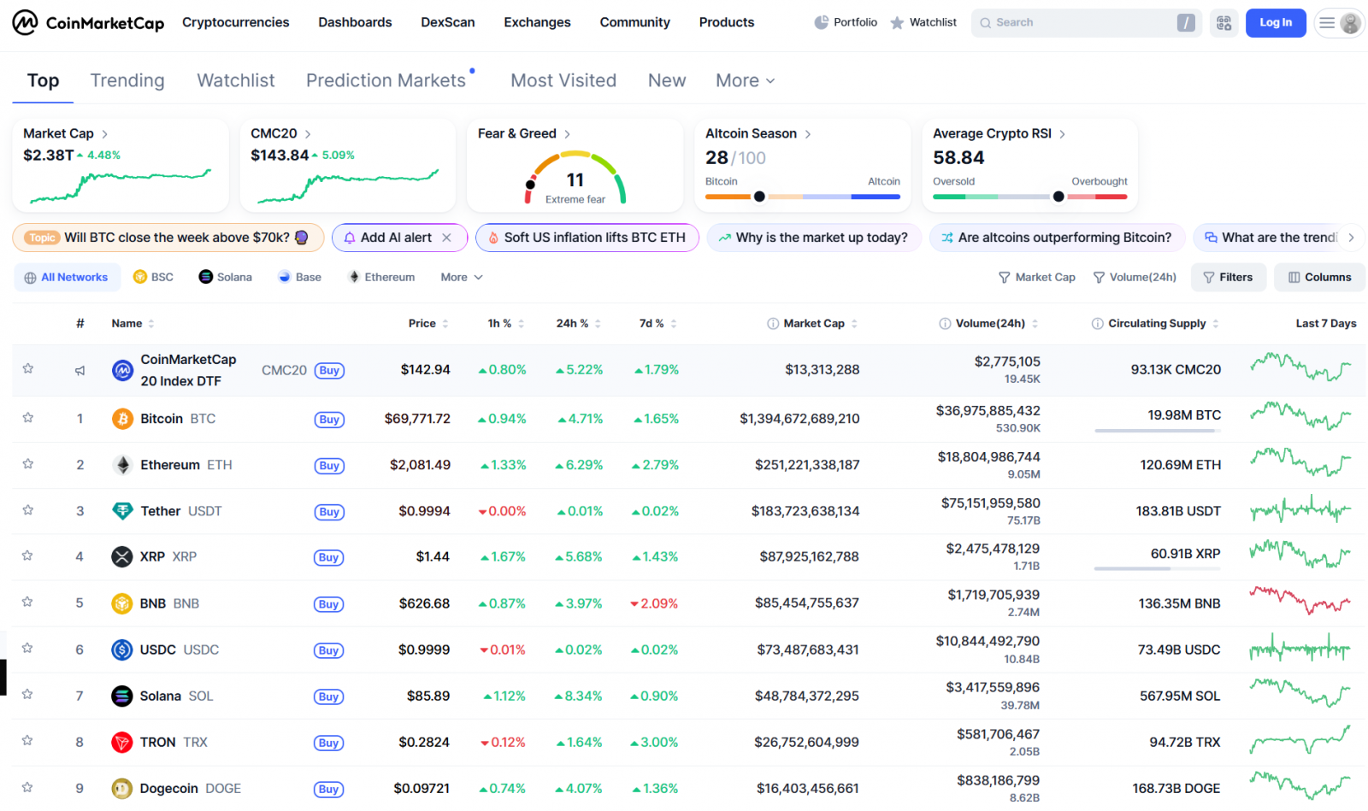The height and width of the screenshot is (811, 1368).
Task: Toggle the star next to Dogecoin
Action: pos(27,788)
